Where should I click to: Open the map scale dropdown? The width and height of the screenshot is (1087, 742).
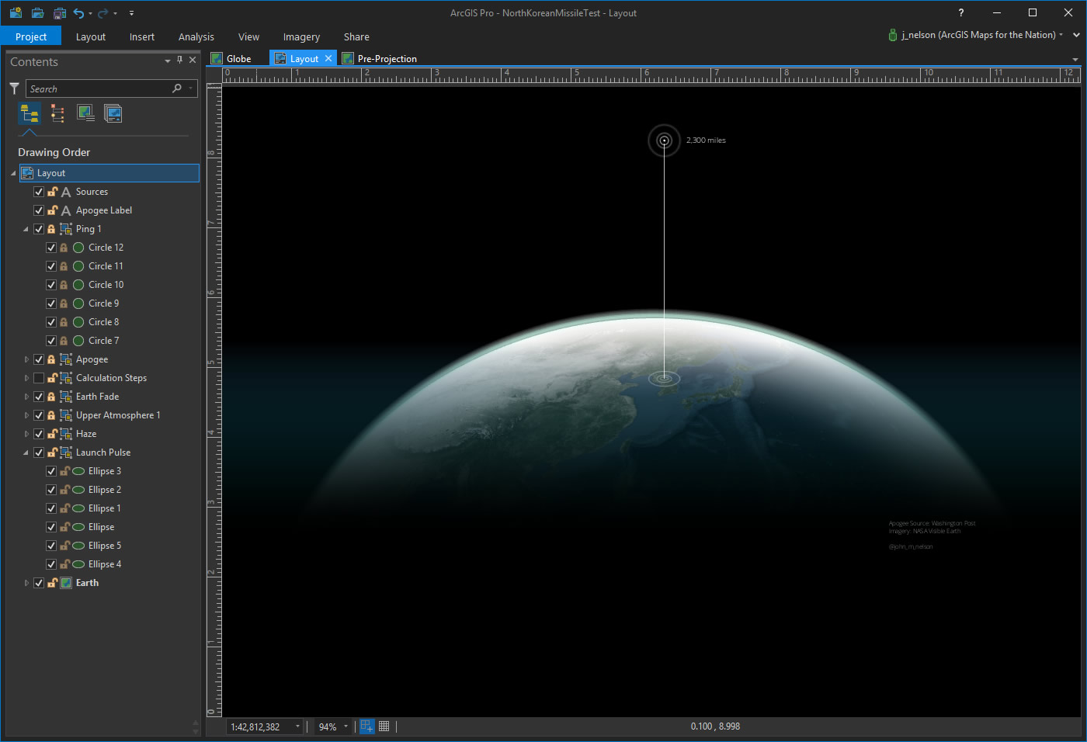point(297,726)
